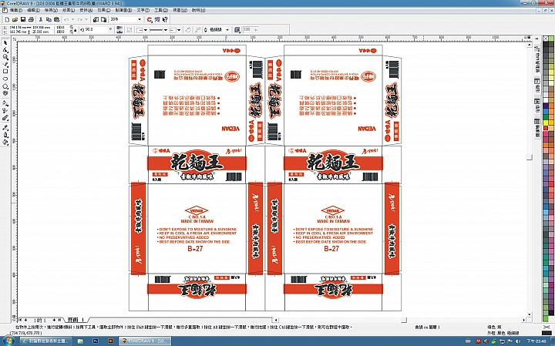Open the Help menu (說明)
Screen dimensions: 555x346
click(199, 10)
